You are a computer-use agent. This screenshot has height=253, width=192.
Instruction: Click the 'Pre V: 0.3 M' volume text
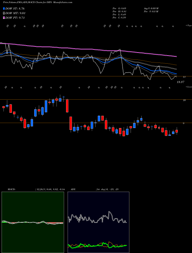coord(151,11)
